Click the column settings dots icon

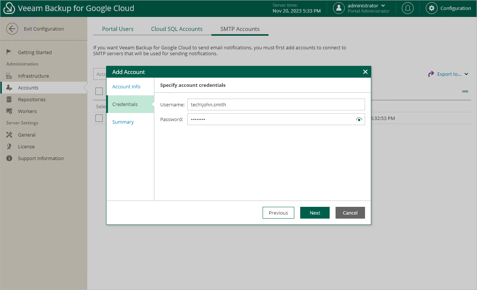pos(465,91)
